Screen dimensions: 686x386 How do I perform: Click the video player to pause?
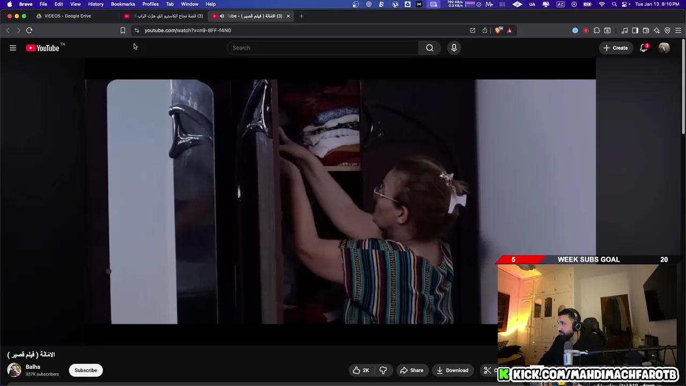[340, 202]
